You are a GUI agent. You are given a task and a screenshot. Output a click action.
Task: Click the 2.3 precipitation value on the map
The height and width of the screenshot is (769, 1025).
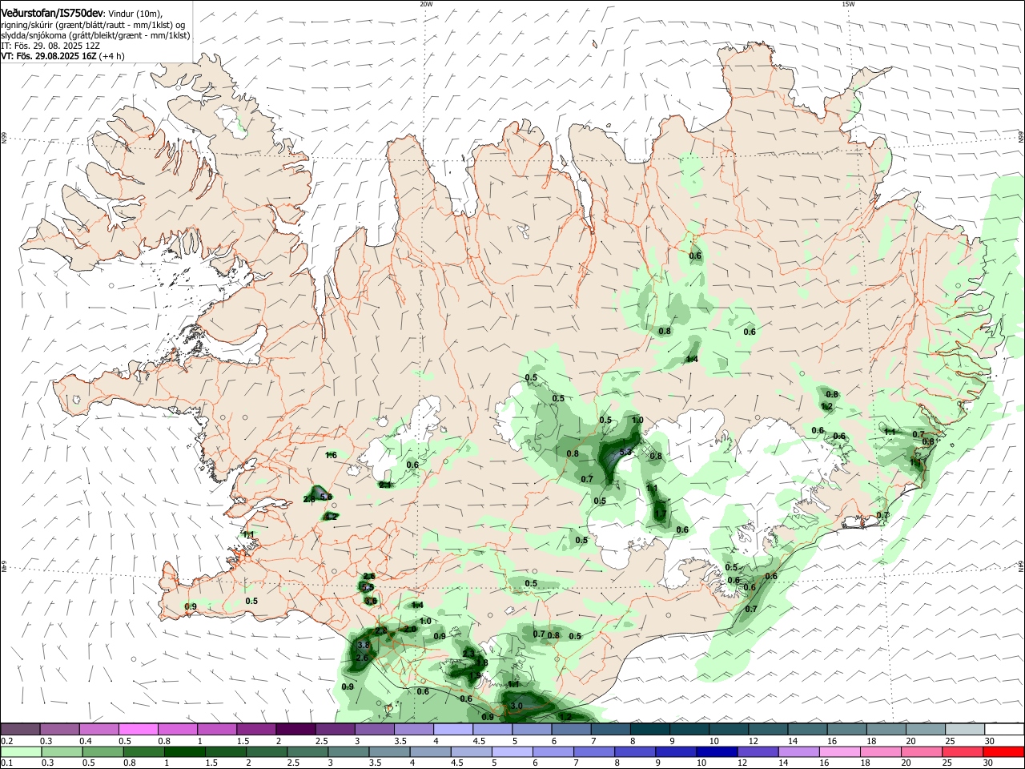tap(469, 654)
